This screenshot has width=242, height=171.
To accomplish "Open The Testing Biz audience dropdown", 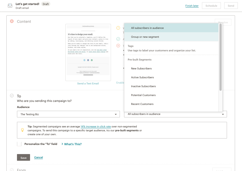I will point(68,114).
